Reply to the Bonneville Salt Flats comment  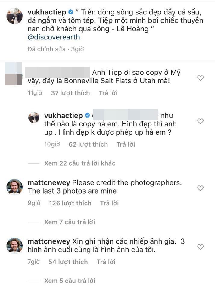108,93
